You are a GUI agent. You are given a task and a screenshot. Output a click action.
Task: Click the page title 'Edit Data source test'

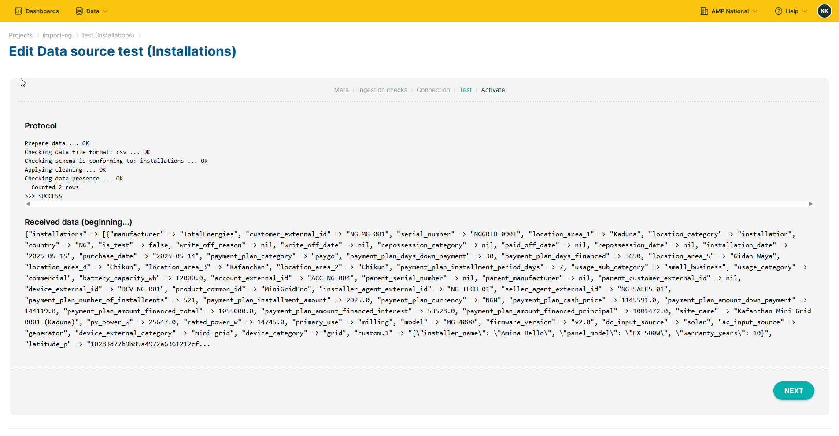122,51
